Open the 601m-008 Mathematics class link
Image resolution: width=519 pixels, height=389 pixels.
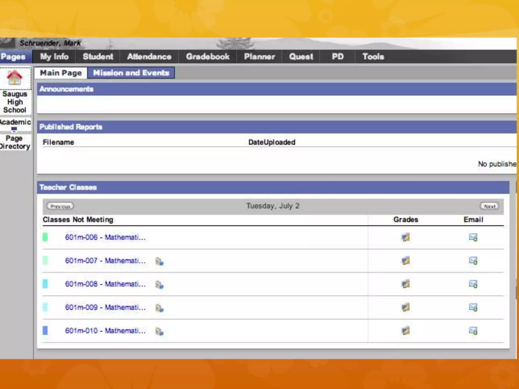(x=105, y=284)
